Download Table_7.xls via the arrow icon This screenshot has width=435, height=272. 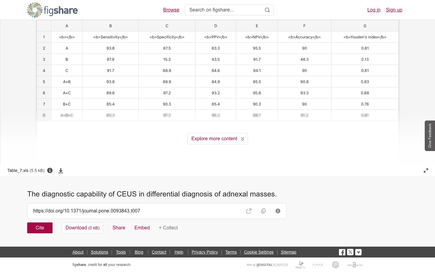[x=61, y=170]
